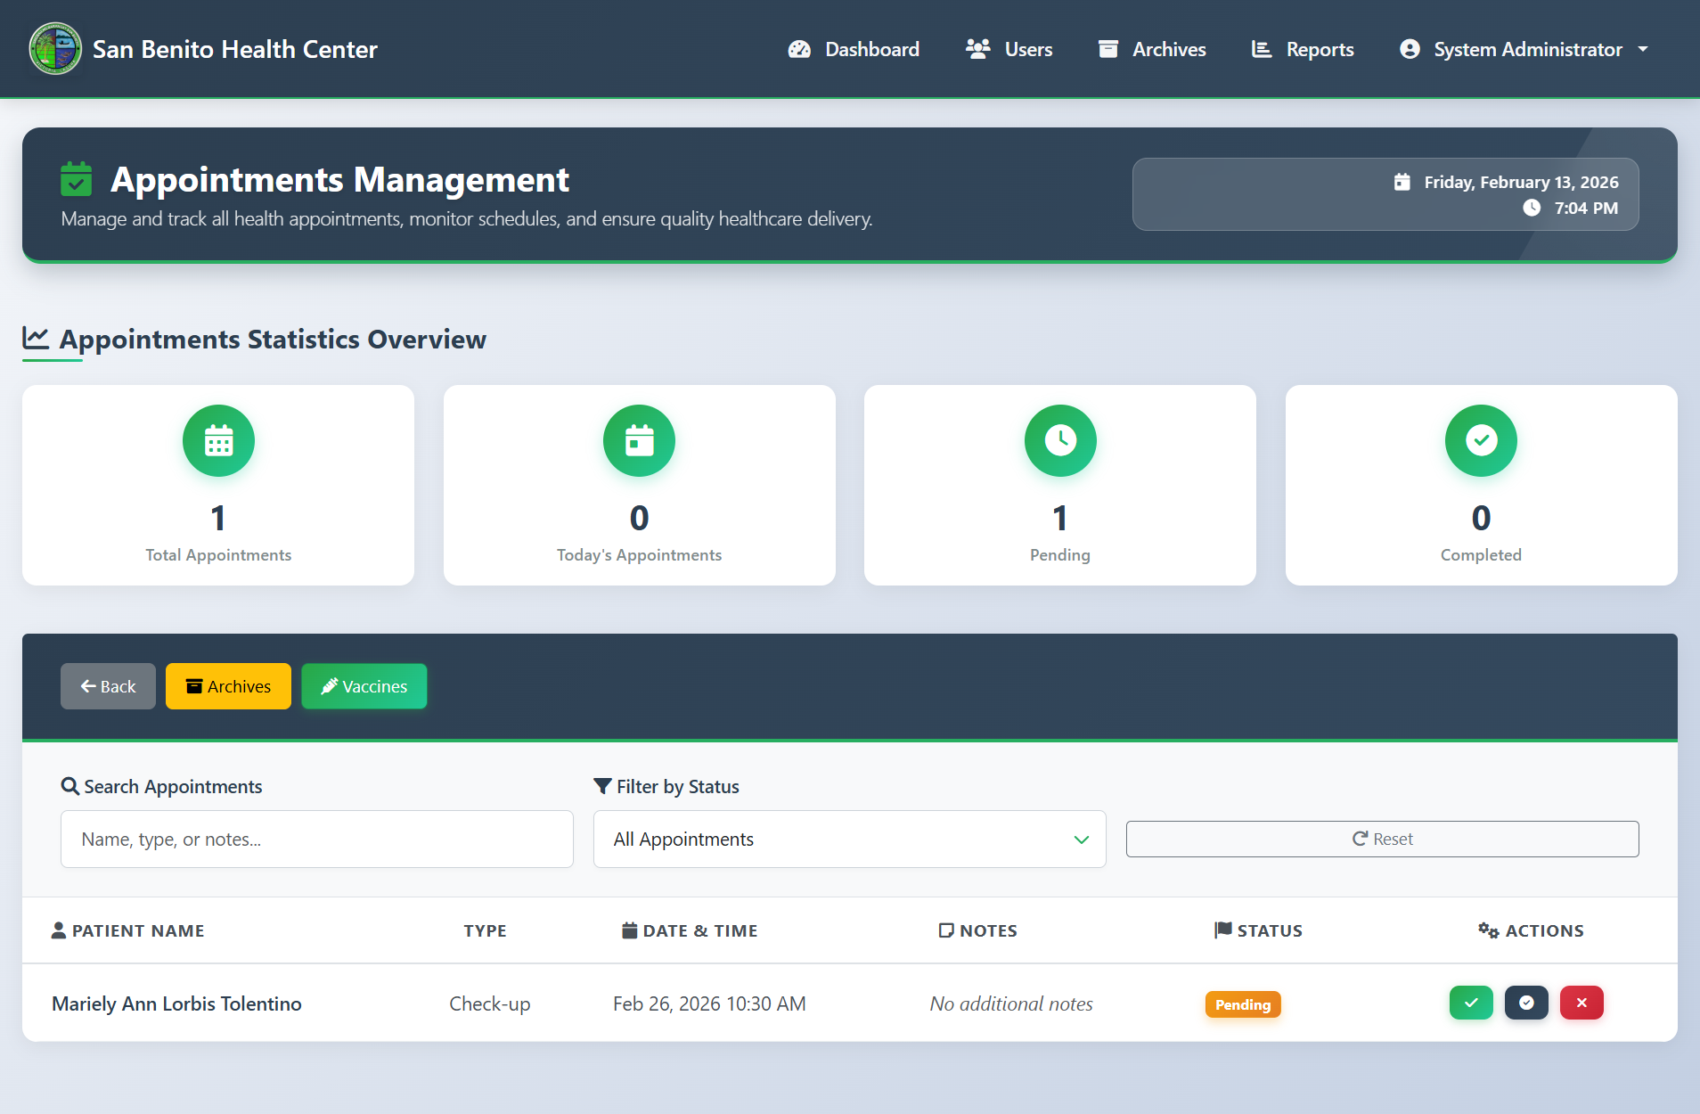Focus the Search Appointments text field
The height and width of the screenshot is (1114, 1700).
[316, 839]
